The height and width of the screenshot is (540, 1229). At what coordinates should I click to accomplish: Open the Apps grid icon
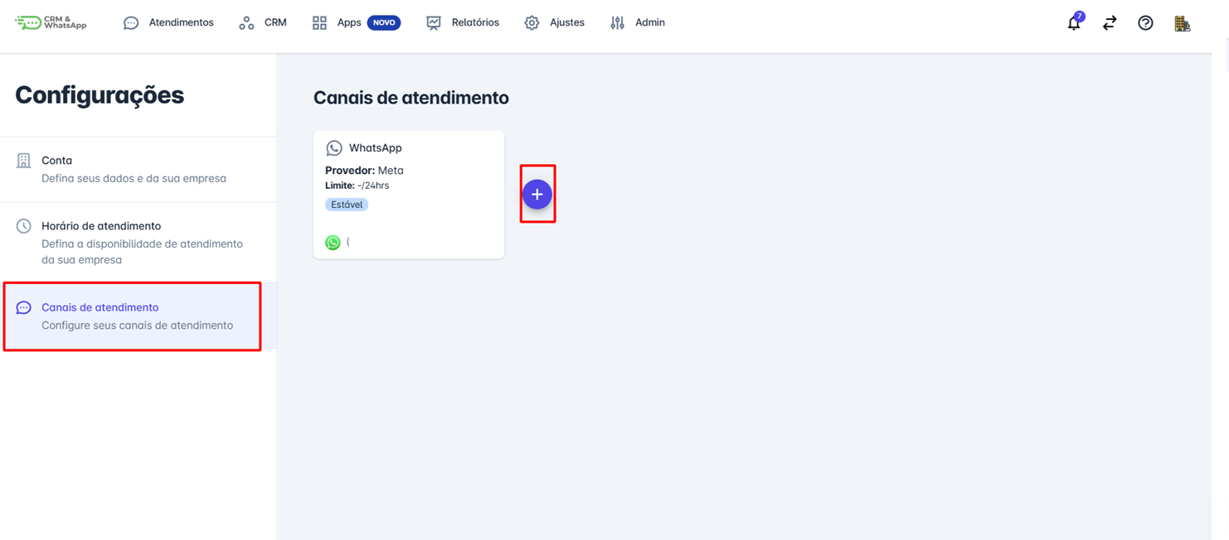(x=319, y=22)
